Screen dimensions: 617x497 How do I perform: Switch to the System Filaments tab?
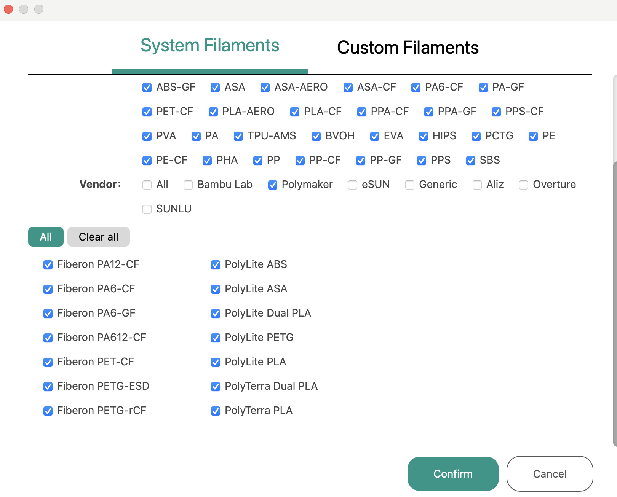coord(210,46)
